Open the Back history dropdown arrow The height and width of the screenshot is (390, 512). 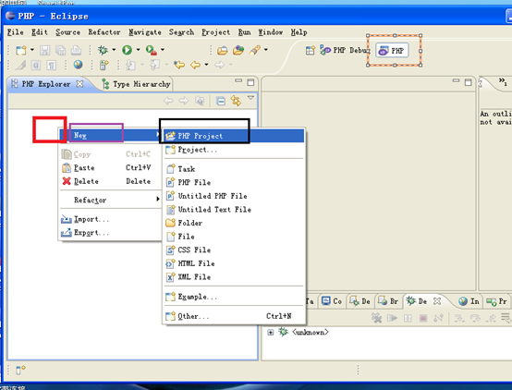(206, 65)
